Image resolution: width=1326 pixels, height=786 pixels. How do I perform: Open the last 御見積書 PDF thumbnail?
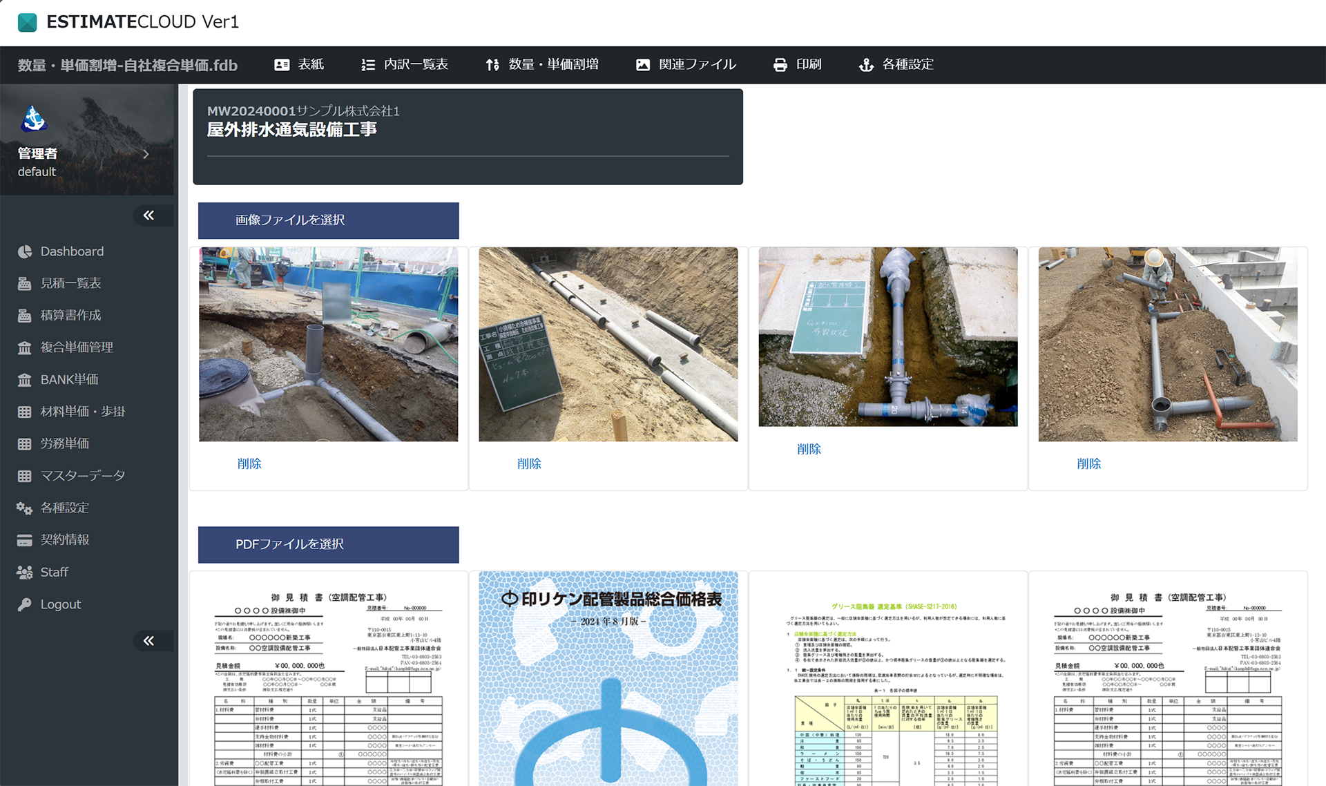[x=1168, y=679]
